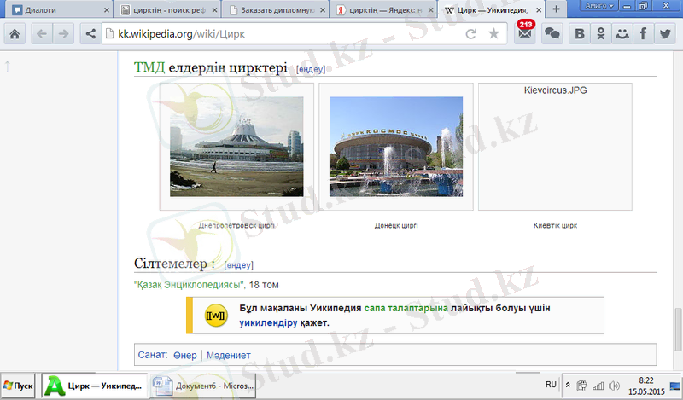The width and height of the screenshot is (683, 400).
Task: Open the chat messages bubble icon
Action: pyautogui.click(x=552, y=34)
